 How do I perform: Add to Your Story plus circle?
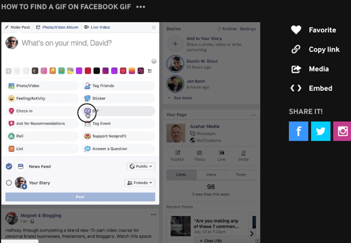(175, 44)
